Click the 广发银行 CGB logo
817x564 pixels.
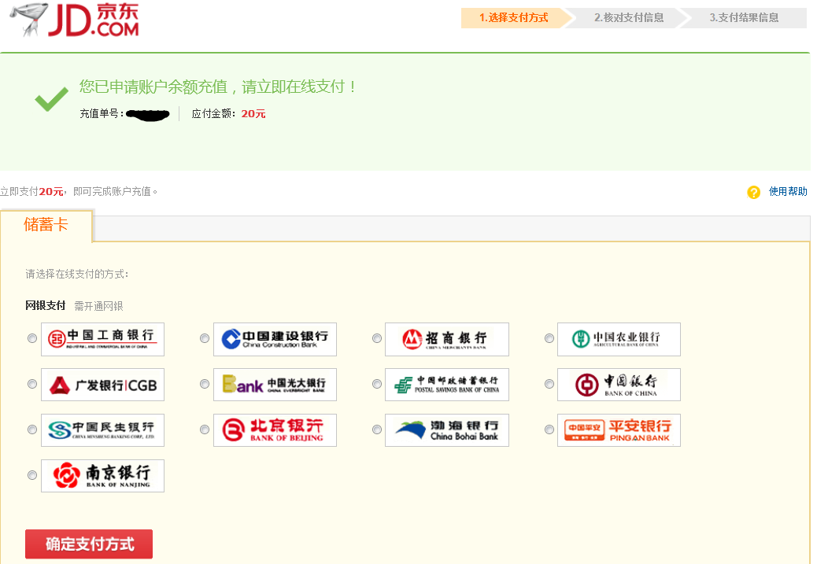pos(102,385)
